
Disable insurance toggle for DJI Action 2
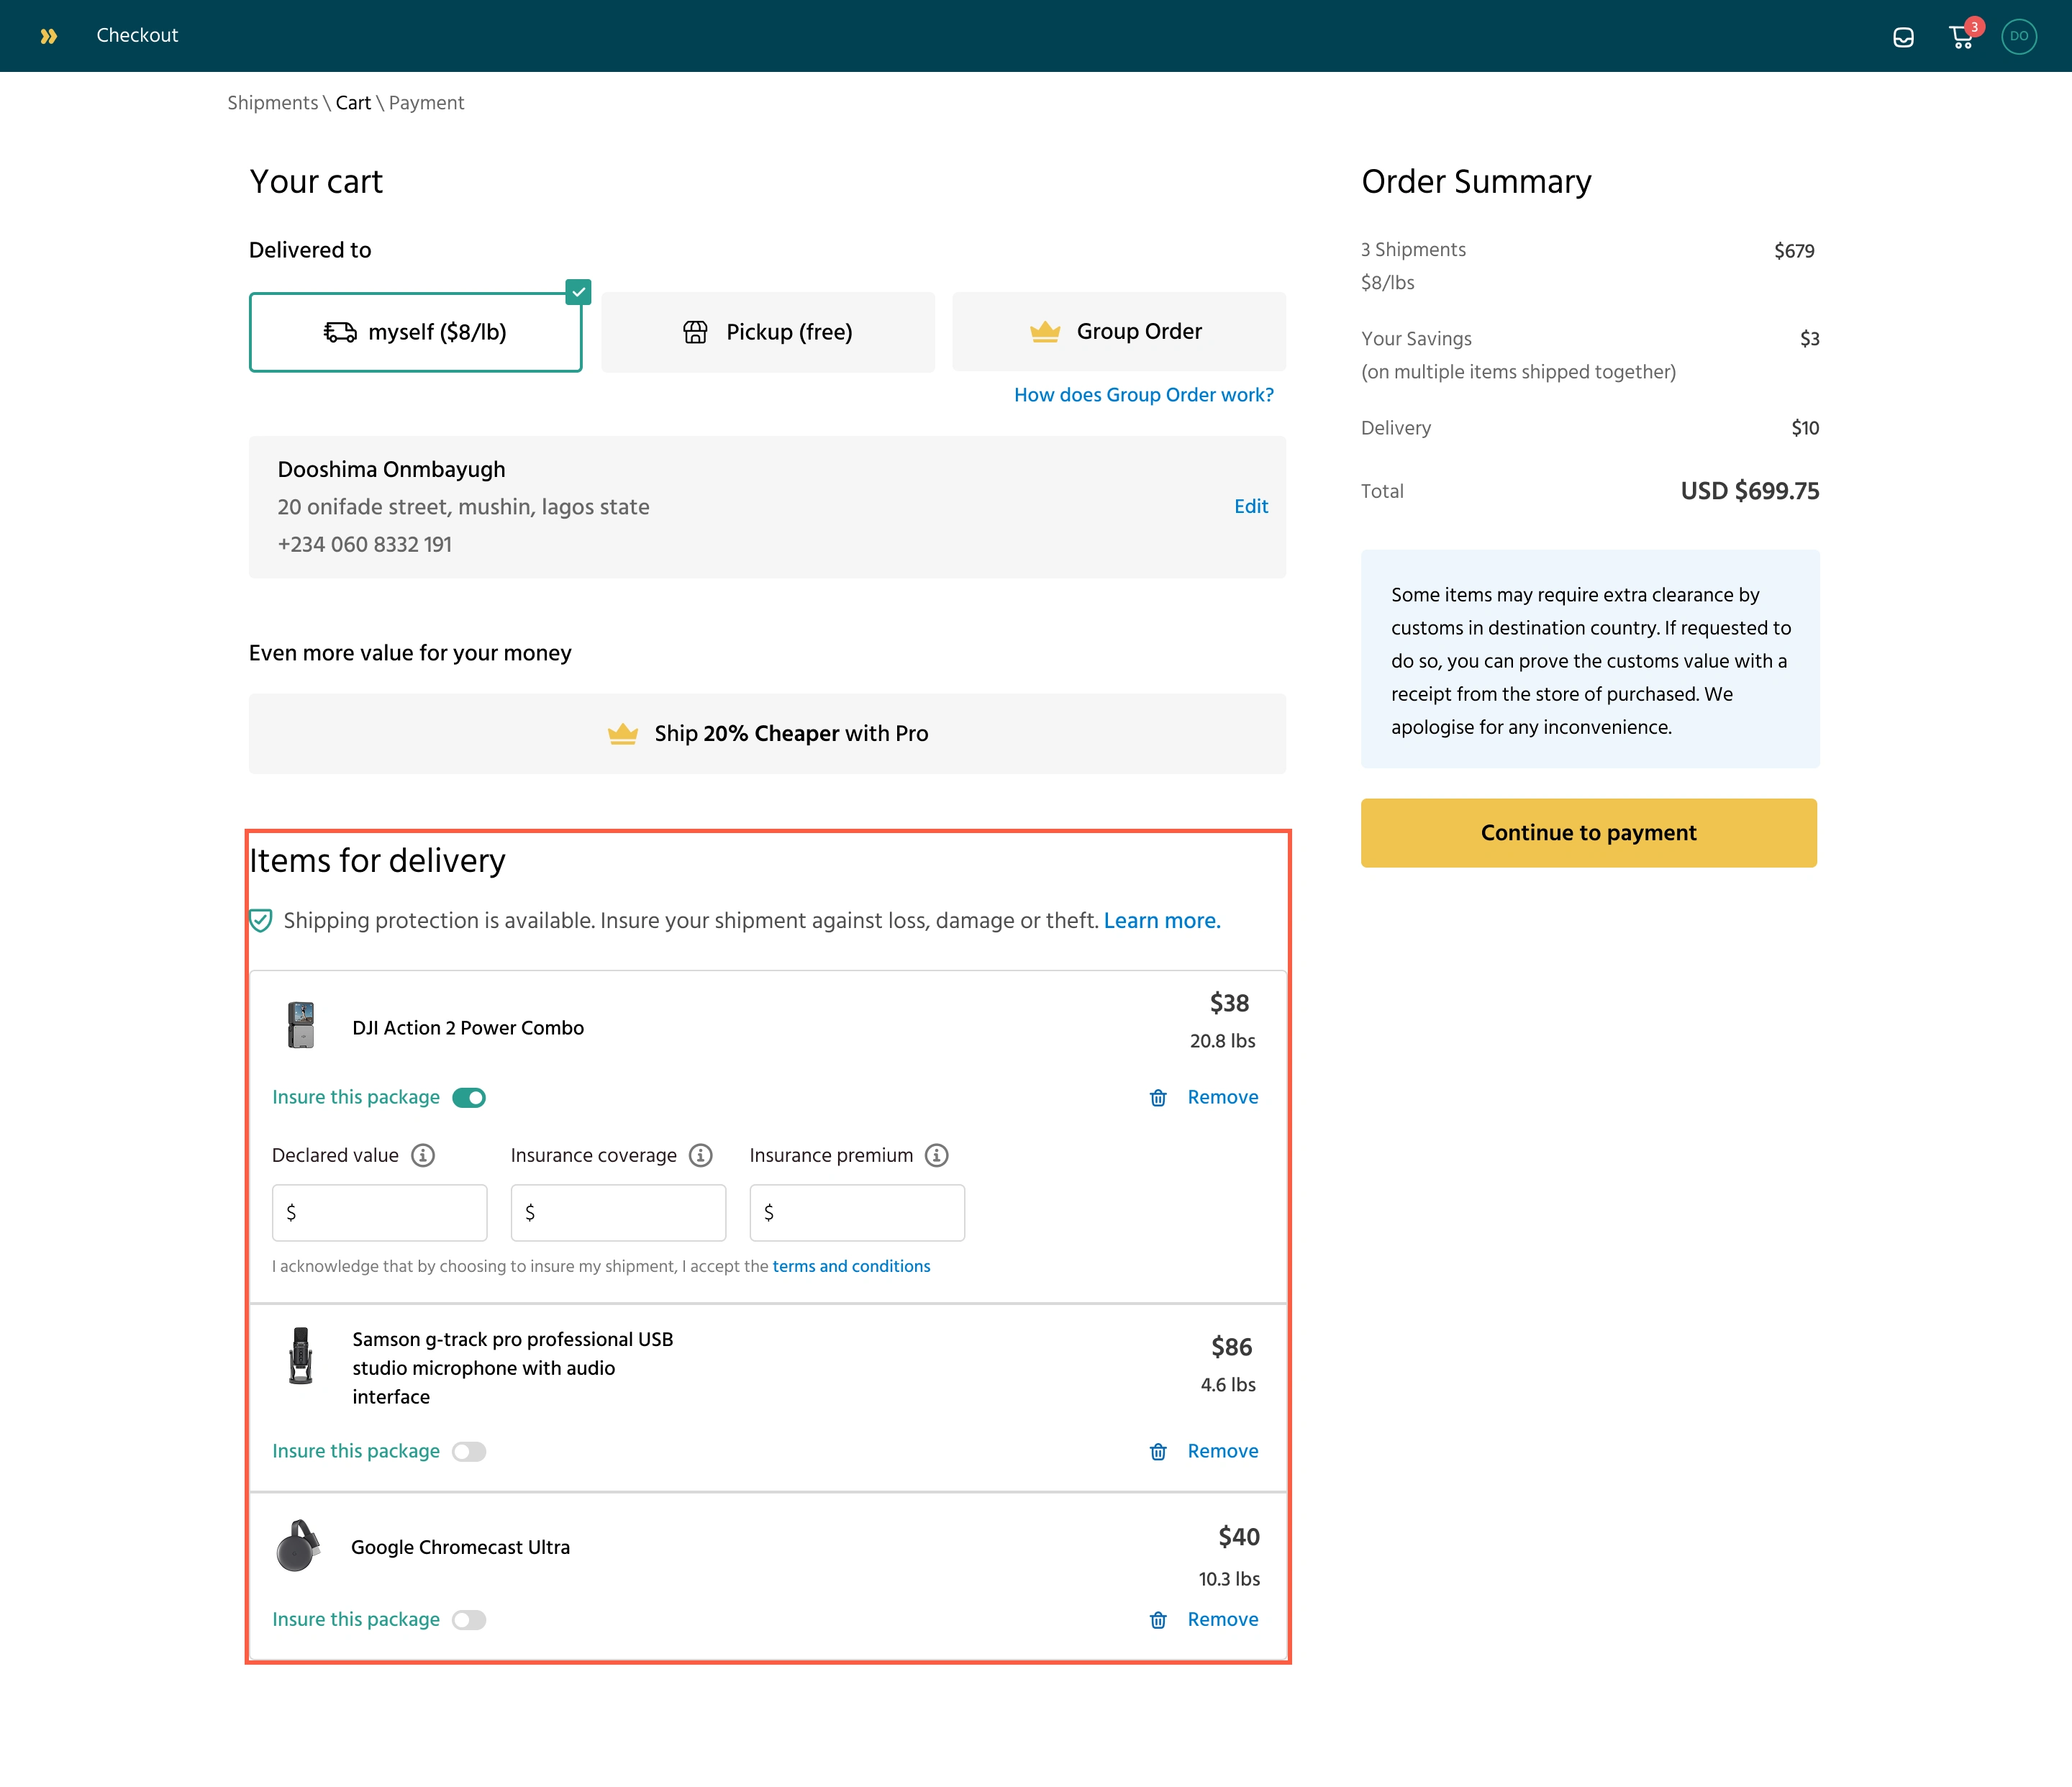(469, 1098)
